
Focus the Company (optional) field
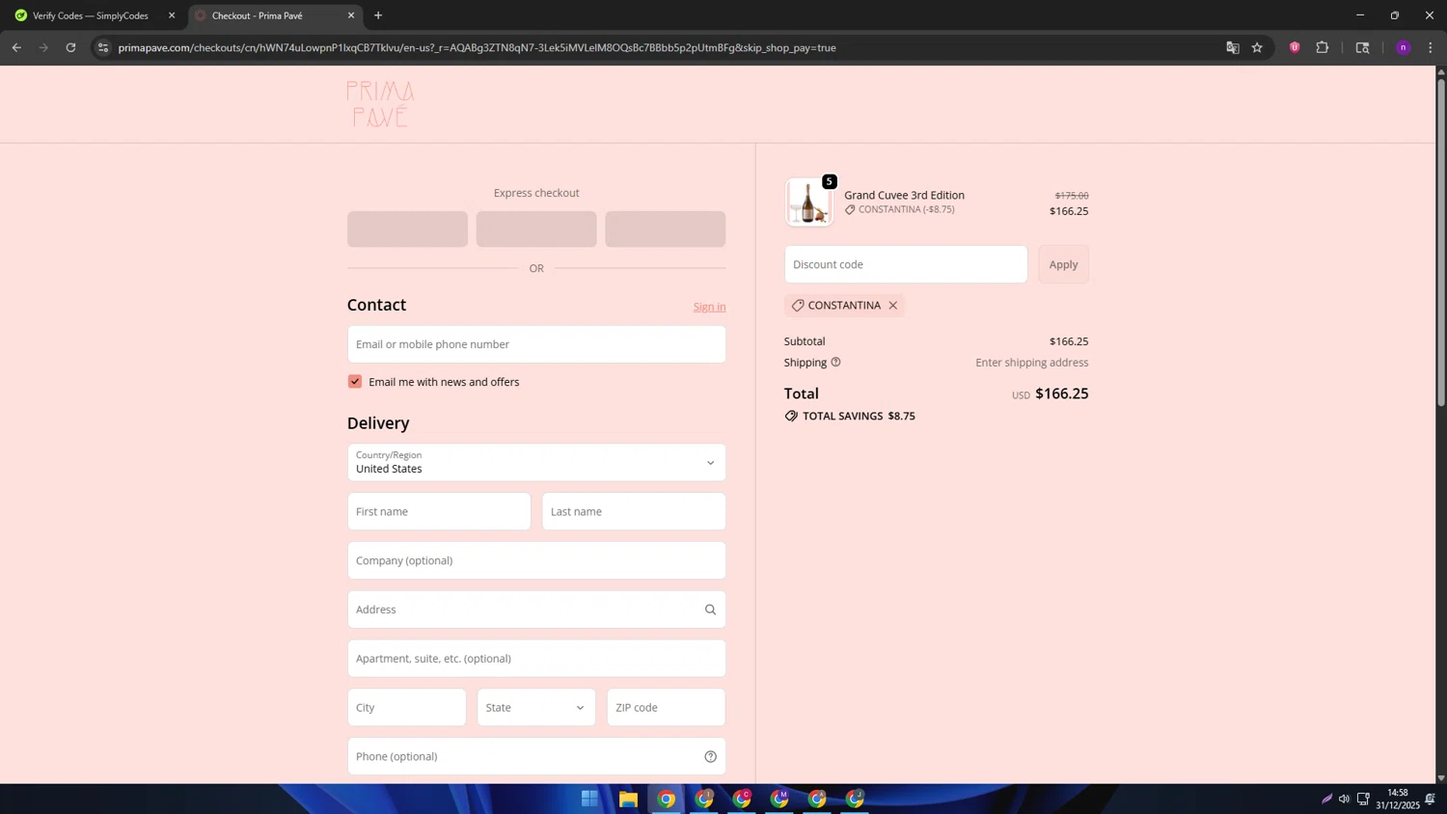tap(536, 560)
